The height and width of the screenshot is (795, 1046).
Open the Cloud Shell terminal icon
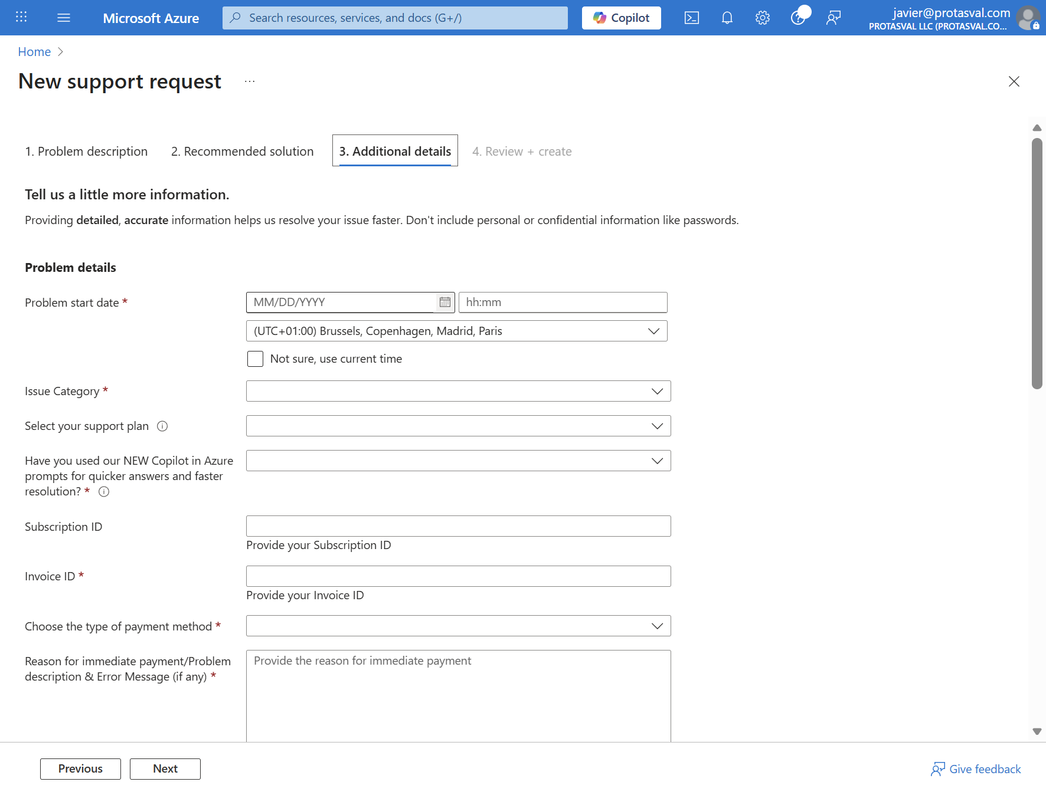click(692, 18)
